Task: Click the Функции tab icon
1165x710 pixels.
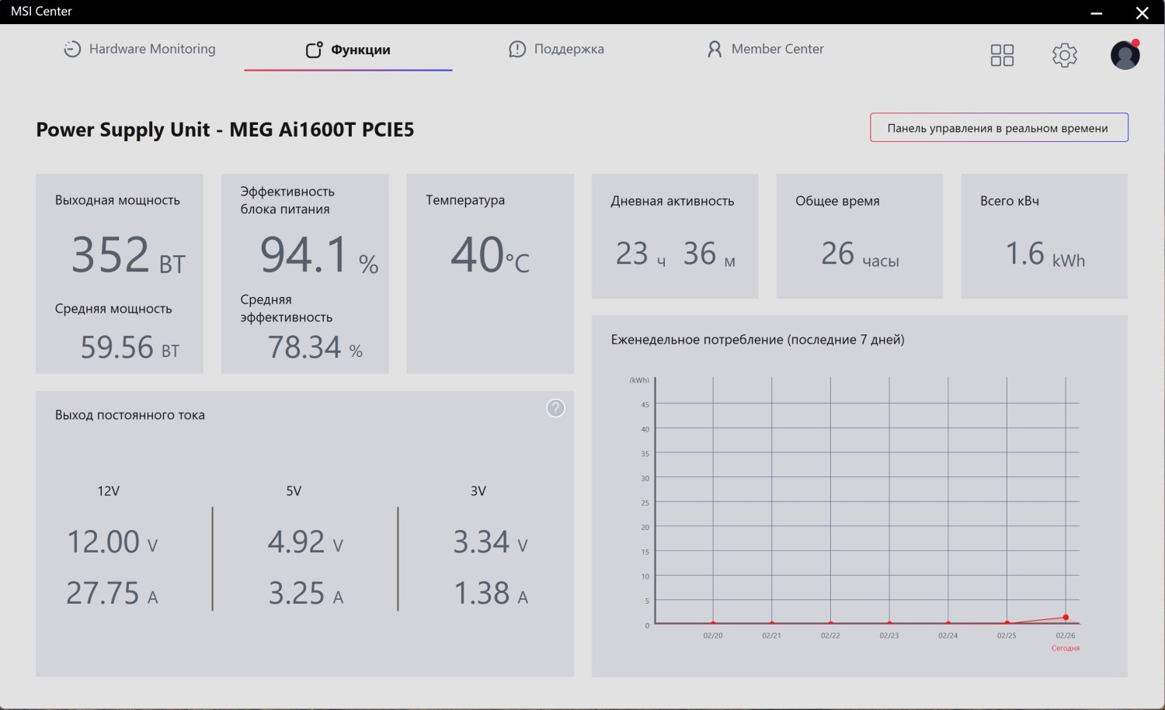Action: tap(314, 50)
